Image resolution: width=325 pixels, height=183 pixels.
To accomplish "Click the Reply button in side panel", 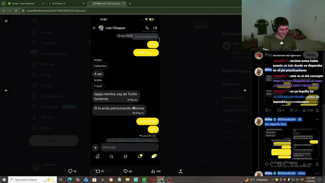I will pos(311,55).
